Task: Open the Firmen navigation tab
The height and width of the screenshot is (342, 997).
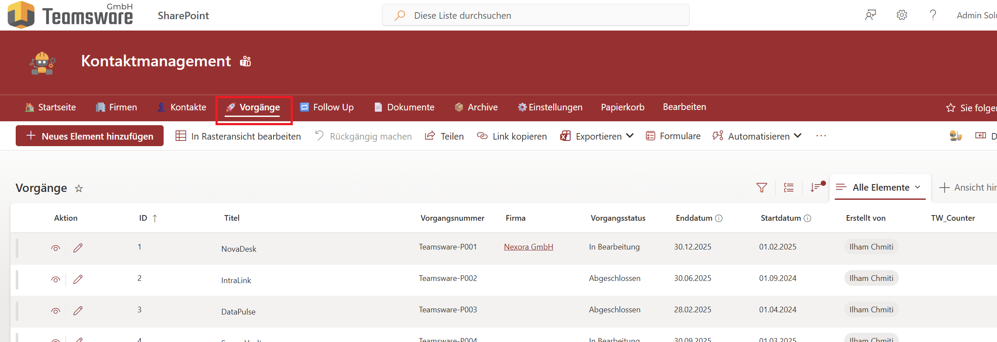Action: click(x=116, y=107)
